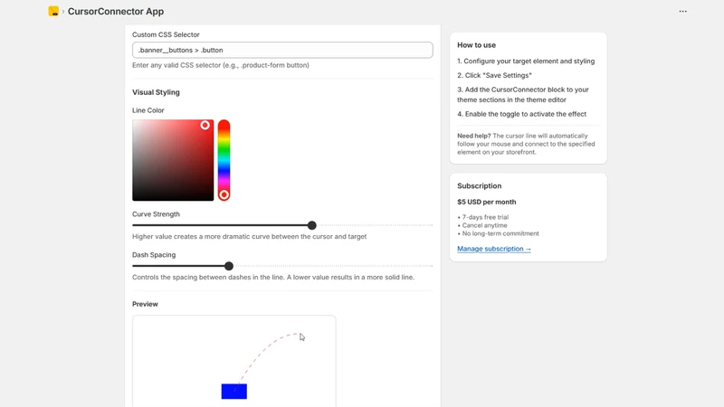Screen dimensions: 724x407
Task: Click the Cancel anytime bullet
Action: pyautogui.click(x=482, y=225)
